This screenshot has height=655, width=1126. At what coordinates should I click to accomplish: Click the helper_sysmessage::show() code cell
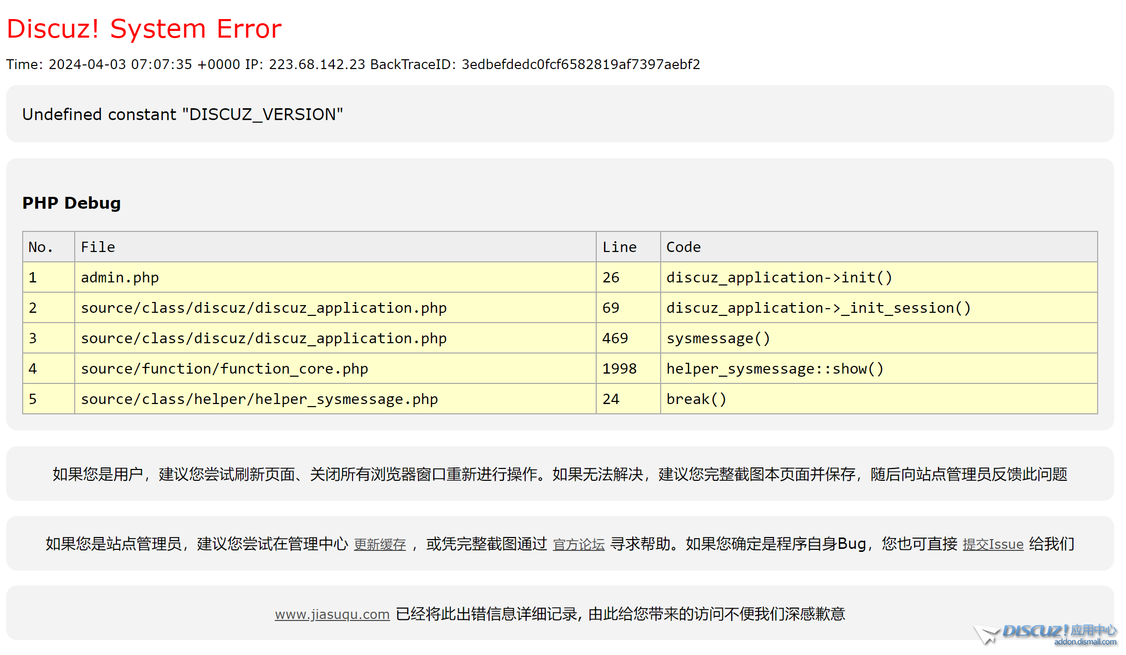click(775, 369)
